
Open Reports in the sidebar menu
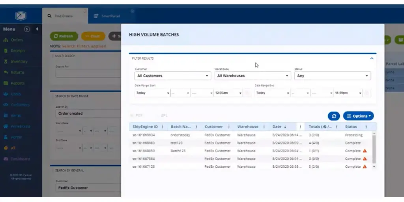[17, 83]
